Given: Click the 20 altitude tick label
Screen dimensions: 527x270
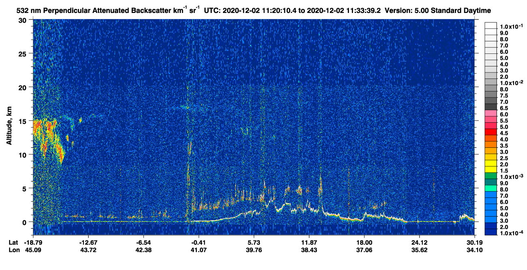Looking at the screenshot, I should [x=24, y=87].
